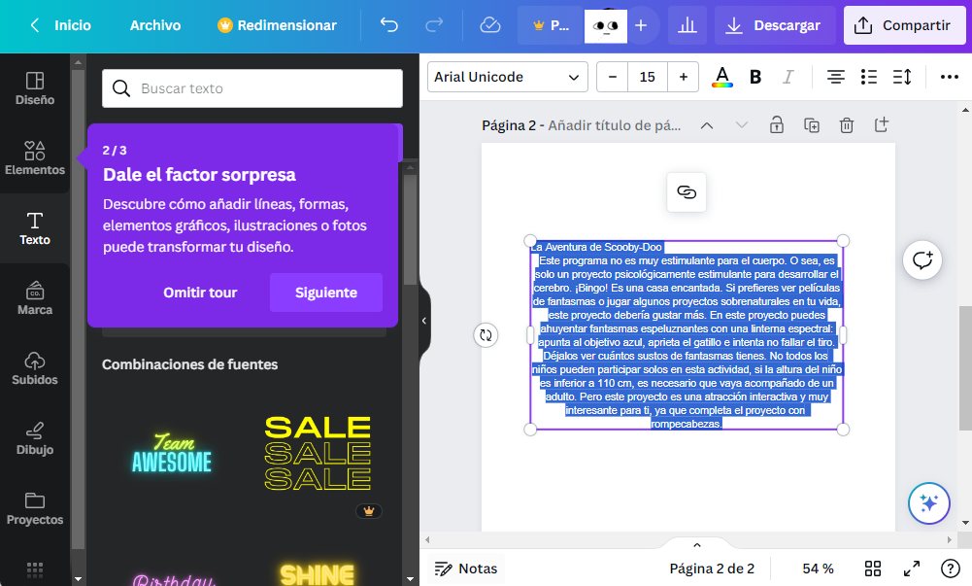This screenshot has height=586, width=972.
Task: Toggle italic formatting
Action: [788, 76]
